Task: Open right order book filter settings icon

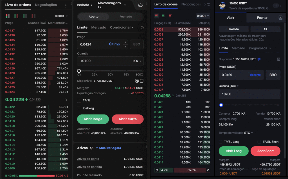Action: pyautogui.click(x=208, y=4)
